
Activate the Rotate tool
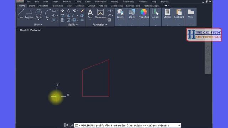pos(68,11)
